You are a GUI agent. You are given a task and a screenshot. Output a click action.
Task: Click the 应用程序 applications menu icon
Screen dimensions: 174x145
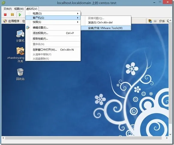5,21
